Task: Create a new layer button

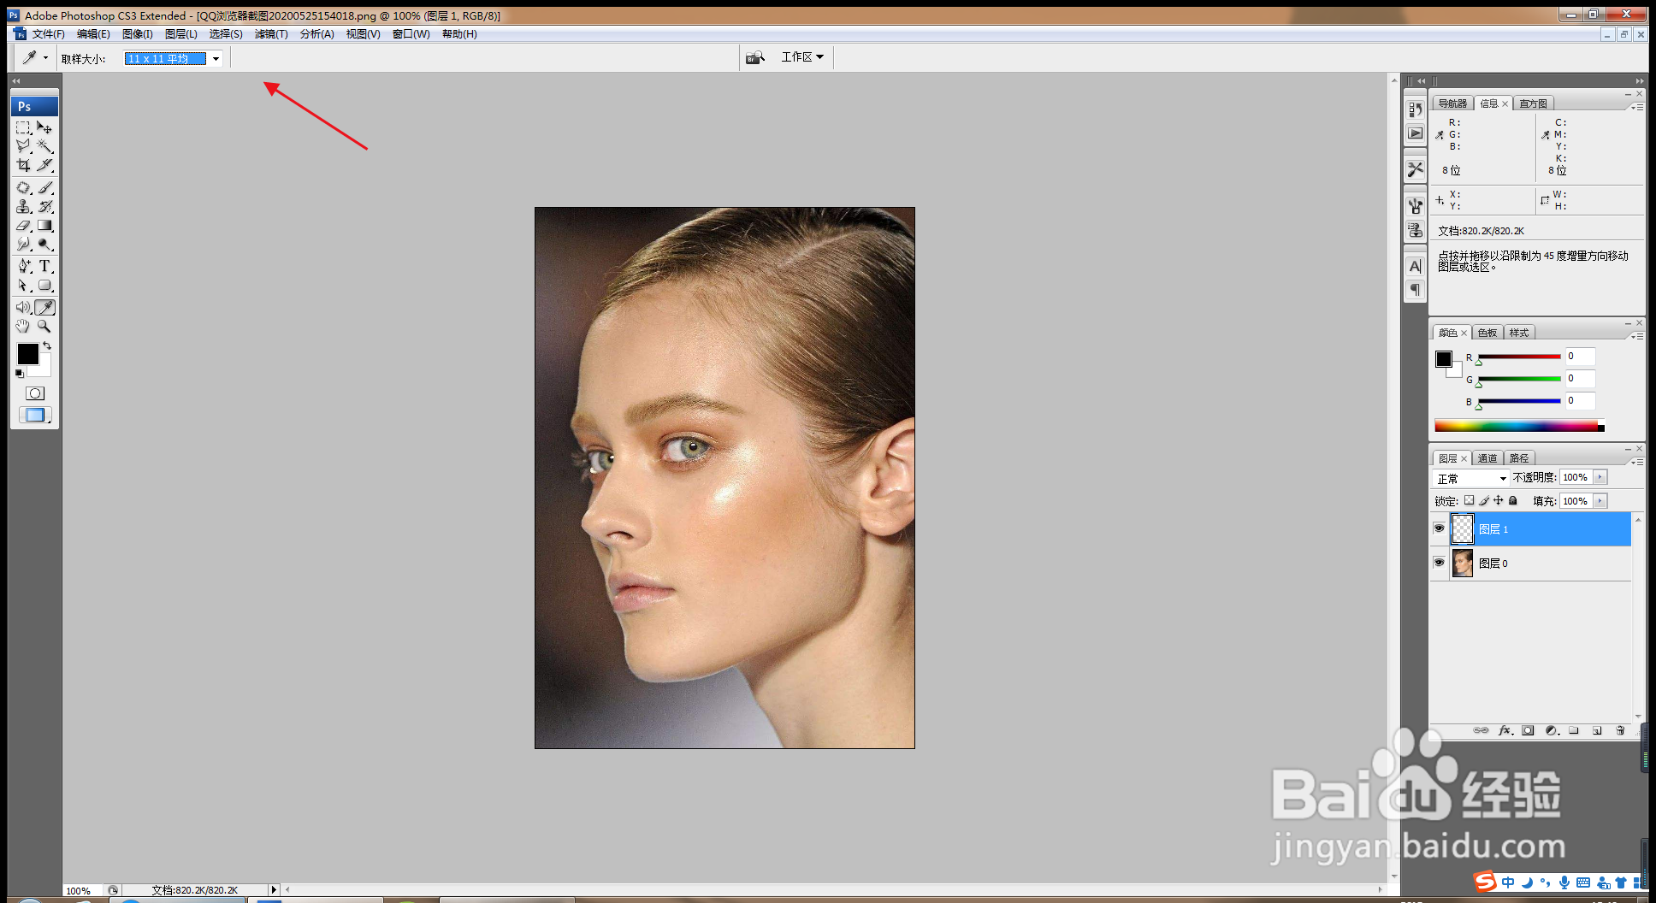Action: [1597, 730]
